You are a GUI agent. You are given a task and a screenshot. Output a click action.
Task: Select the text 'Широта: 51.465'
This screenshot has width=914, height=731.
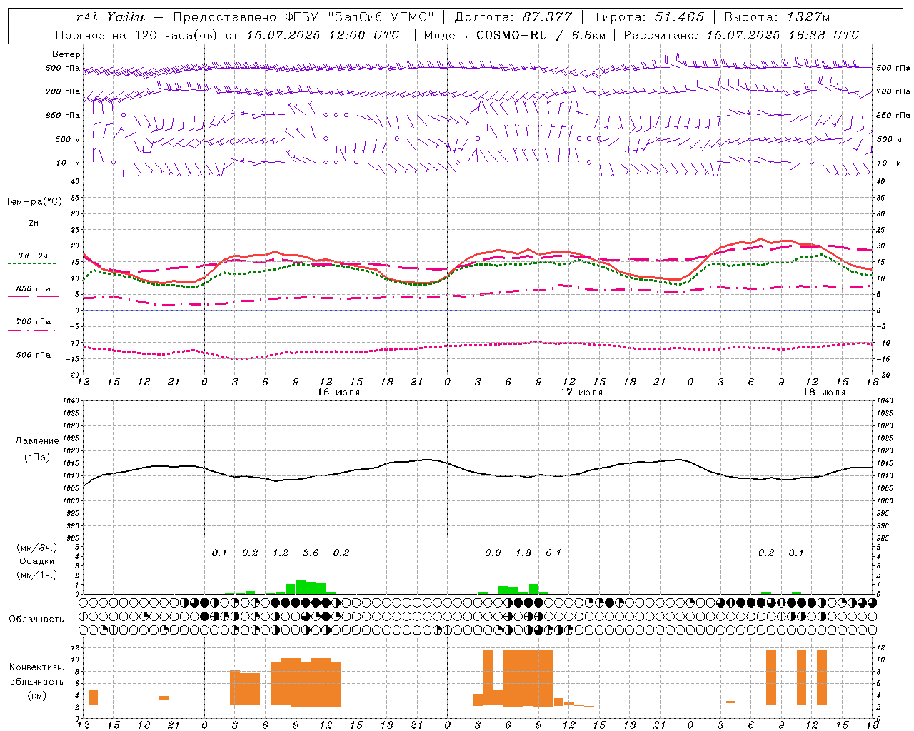(648, 17)
